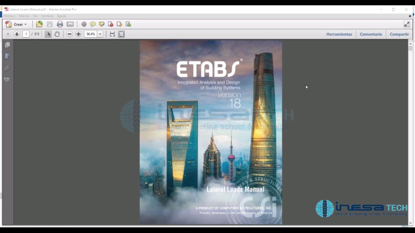Open the Ventana menu
Image resolution: width=415 pixels, height=233 pixels.
(47, 16)
